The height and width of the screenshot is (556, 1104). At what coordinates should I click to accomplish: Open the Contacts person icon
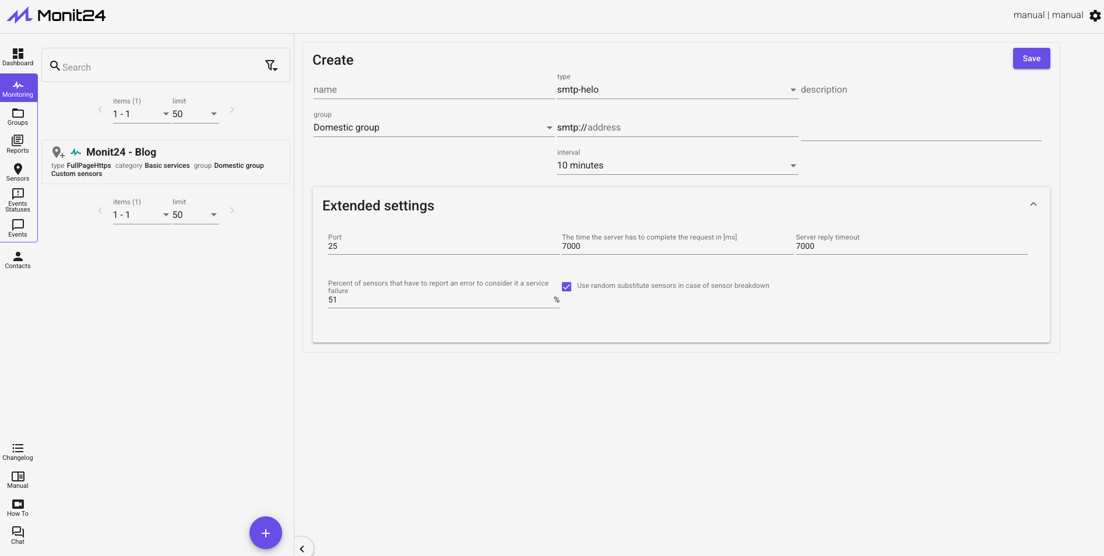(18, 256)
